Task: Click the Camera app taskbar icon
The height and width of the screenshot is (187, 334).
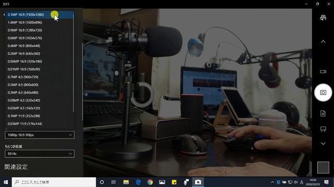Action: click(198, 182)
